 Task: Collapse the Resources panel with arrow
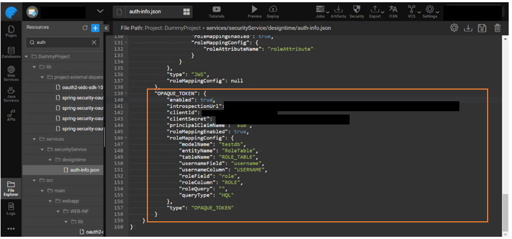(x=106, y=28)
